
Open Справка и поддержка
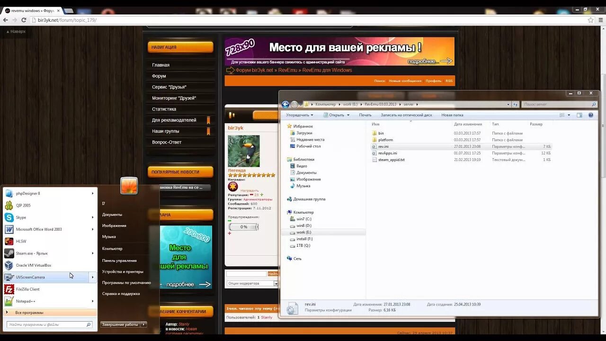121,294
